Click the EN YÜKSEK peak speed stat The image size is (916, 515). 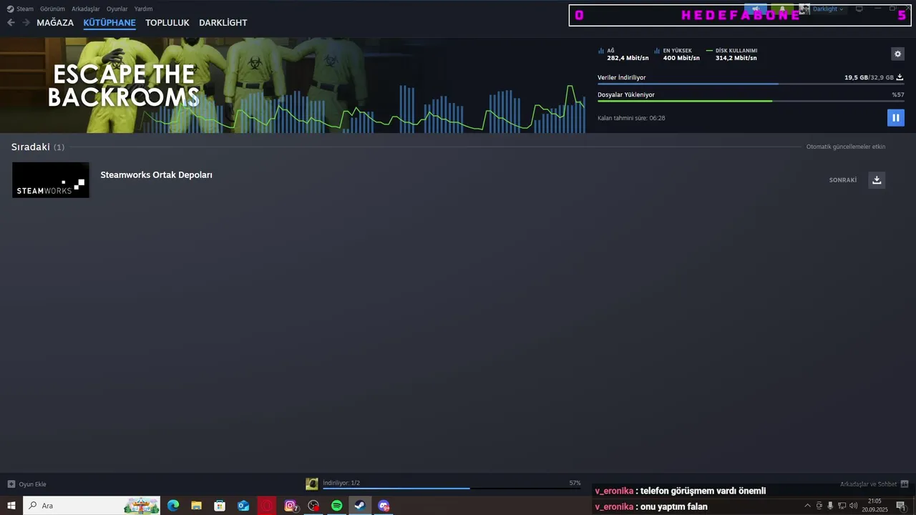point(677,54)
